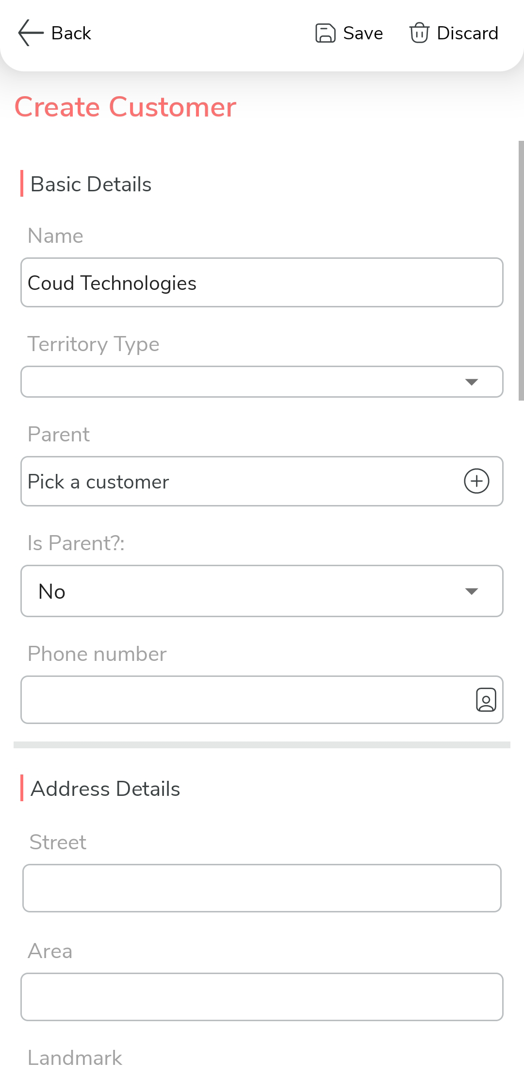The height and width of the screenshot is (1078, 524).
Task: Go Back to previous screen
Action: 71,33
